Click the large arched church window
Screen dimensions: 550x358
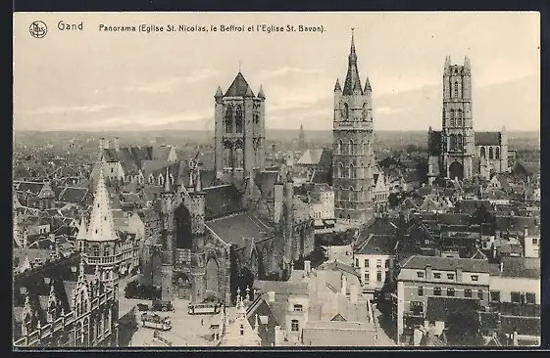(182, 228)
